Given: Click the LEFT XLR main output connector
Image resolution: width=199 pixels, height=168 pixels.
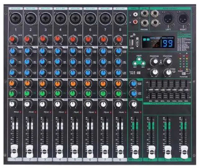Looking at the screenshot, I should point(168,19).
